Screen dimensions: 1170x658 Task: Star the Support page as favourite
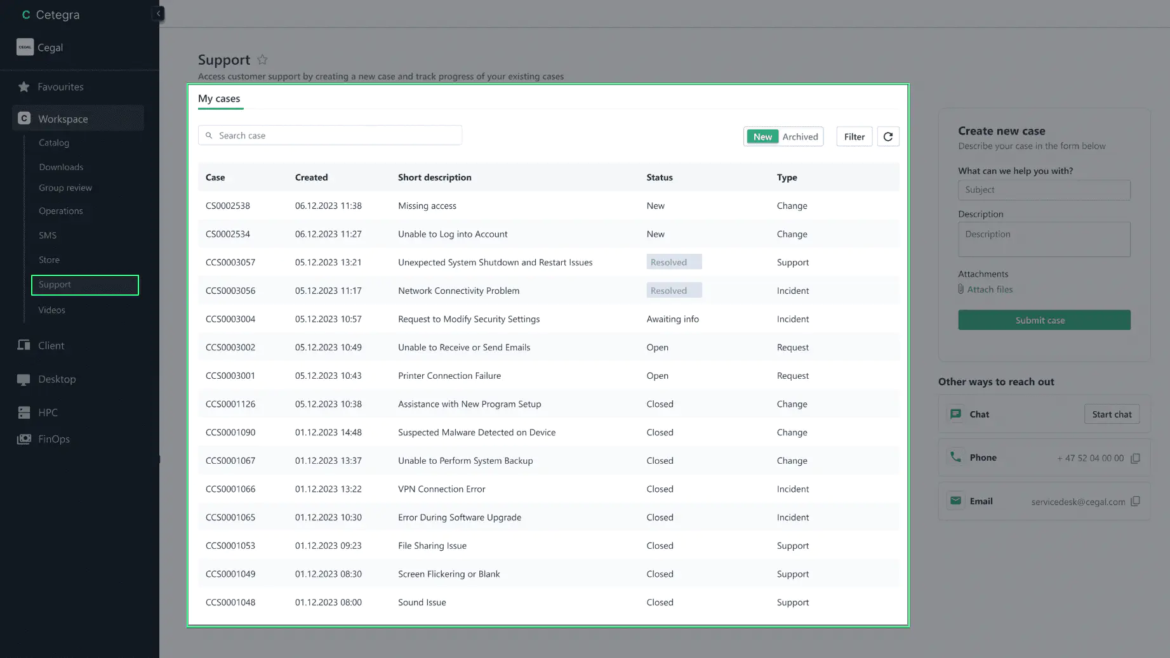pos(262,60)
